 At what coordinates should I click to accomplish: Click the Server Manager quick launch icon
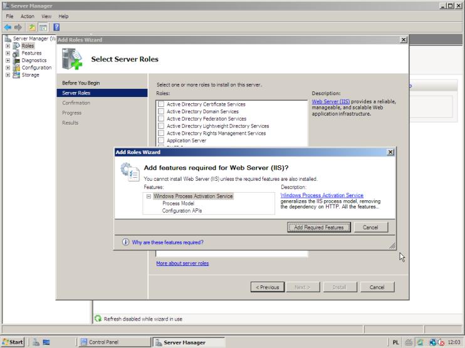36,342
